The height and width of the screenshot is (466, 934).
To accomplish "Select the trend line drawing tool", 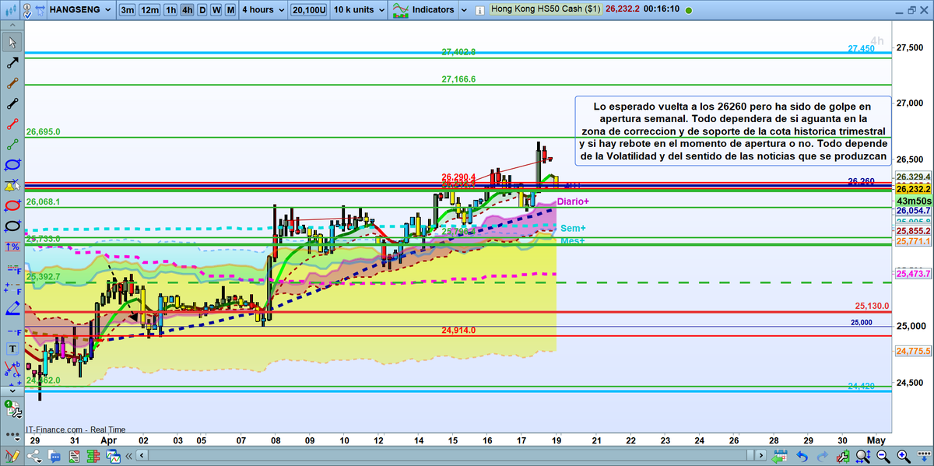I will pyautogui.click(x=12, y=62).
